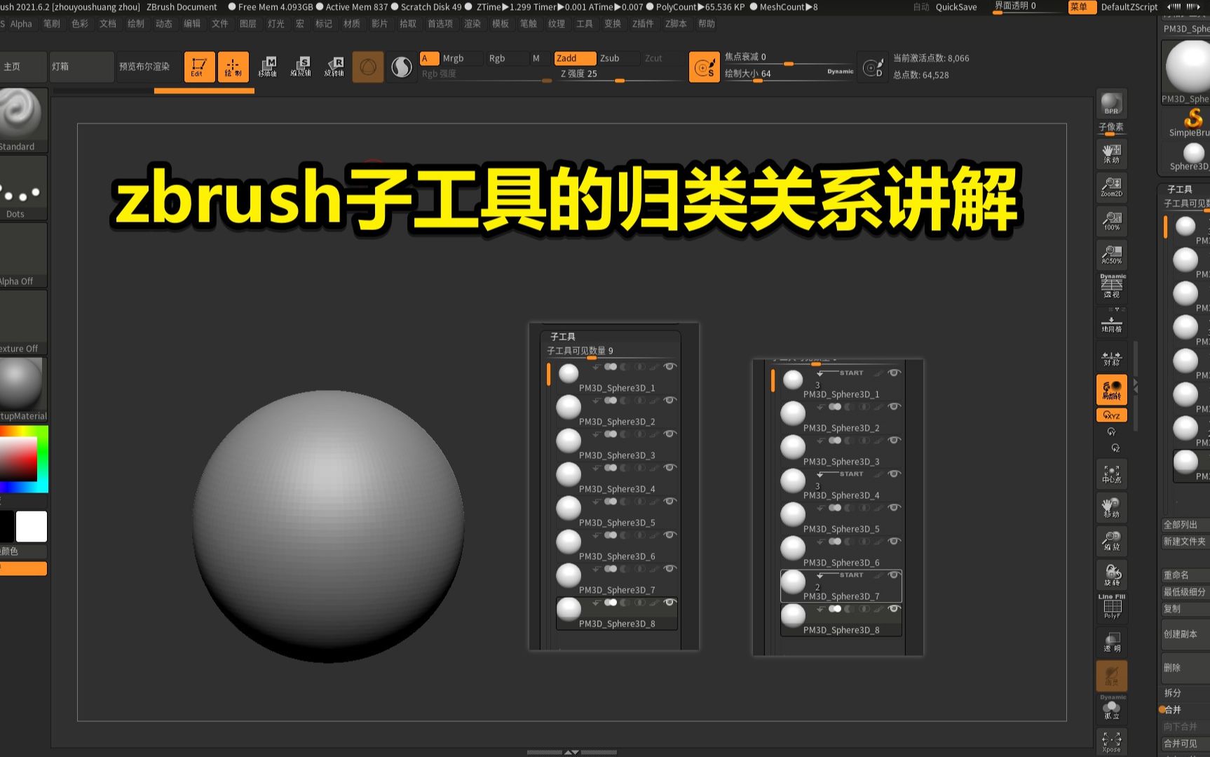
Task: Toggle the 透明 transparency icon
Action: [x=1111, y=643]
